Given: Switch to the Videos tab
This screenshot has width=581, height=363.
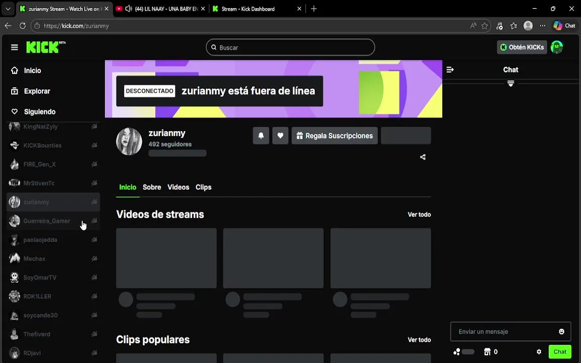Looking at the screenshot, I should (x=178, y=187).
